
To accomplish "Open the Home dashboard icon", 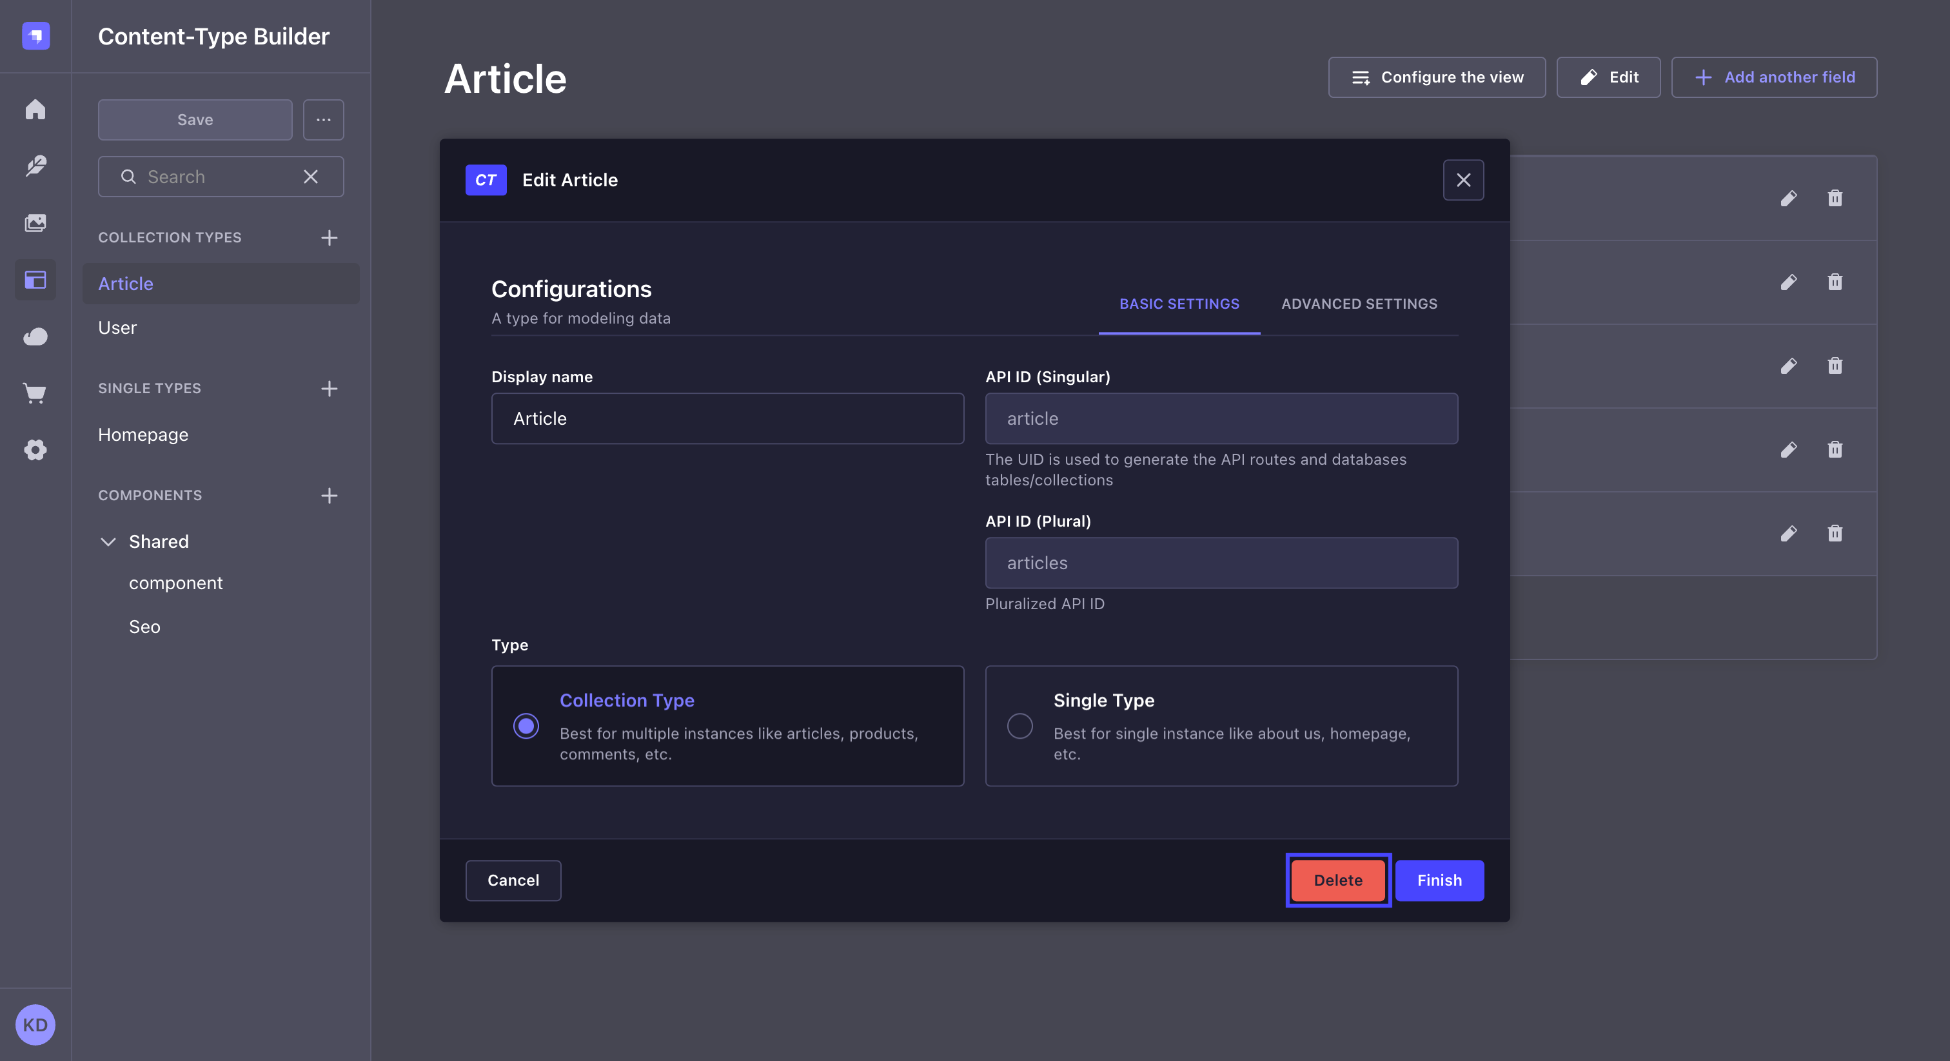I will coord(35,110).
